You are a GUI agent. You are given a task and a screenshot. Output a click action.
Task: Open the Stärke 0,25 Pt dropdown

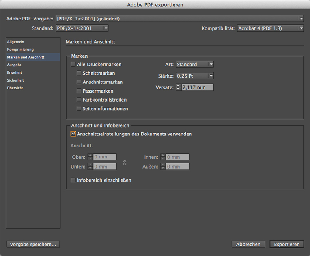(194, 76)
